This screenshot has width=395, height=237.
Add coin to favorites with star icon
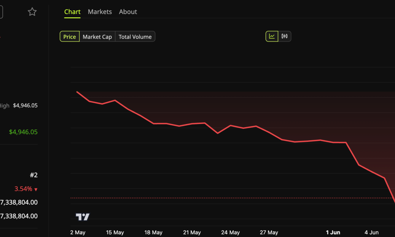[32, 11]
